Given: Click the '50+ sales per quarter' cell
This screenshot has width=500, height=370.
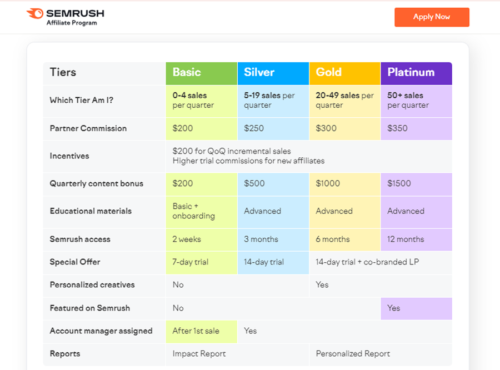Looking at the screenshot, I should click(417, 101).
